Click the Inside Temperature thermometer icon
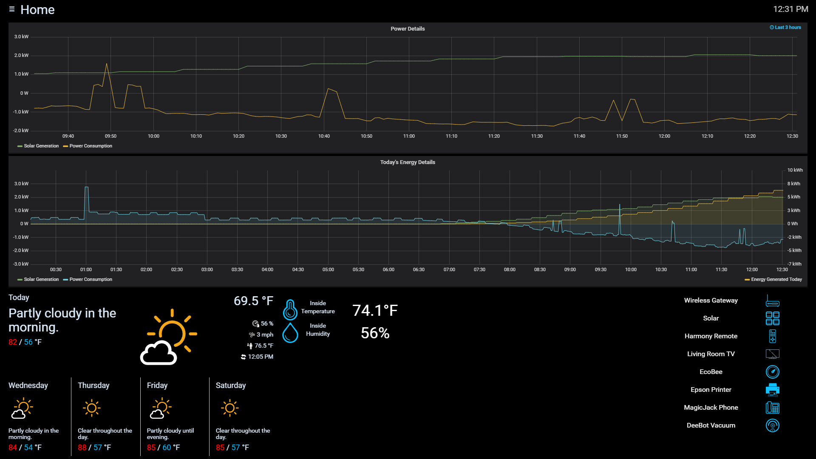This screenshot has height=459, width=816. 290,310
